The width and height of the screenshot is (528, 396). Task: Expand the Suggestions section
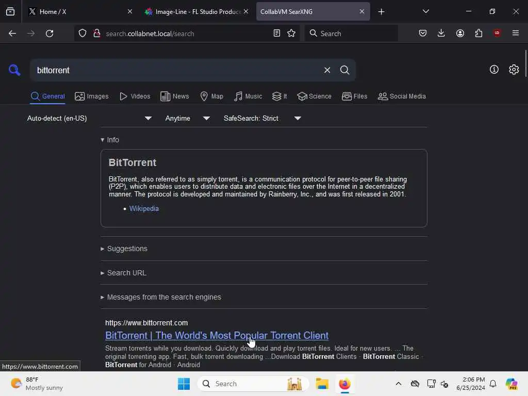pyautogui.click(x=124, y=249)
